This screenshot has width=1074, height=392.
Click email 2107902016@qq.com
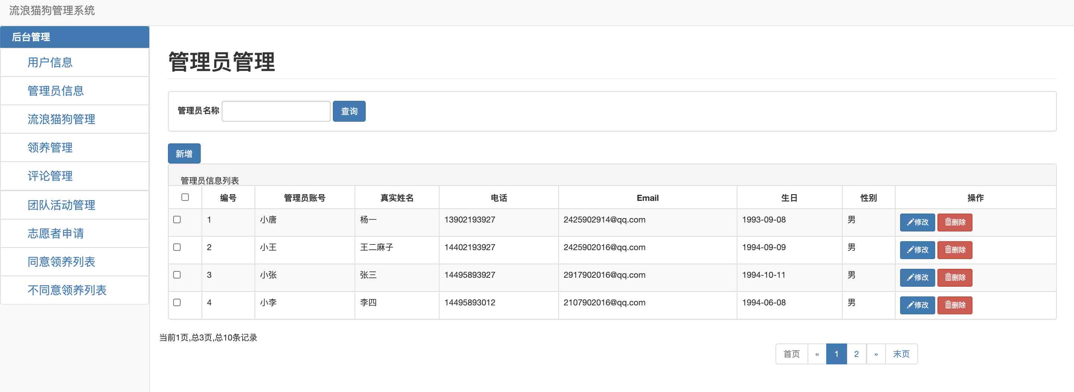click(604, 302)
